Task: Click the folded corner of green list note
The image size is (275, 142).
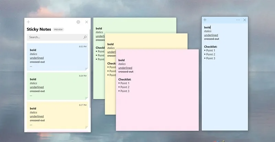Action: point(87,98)
